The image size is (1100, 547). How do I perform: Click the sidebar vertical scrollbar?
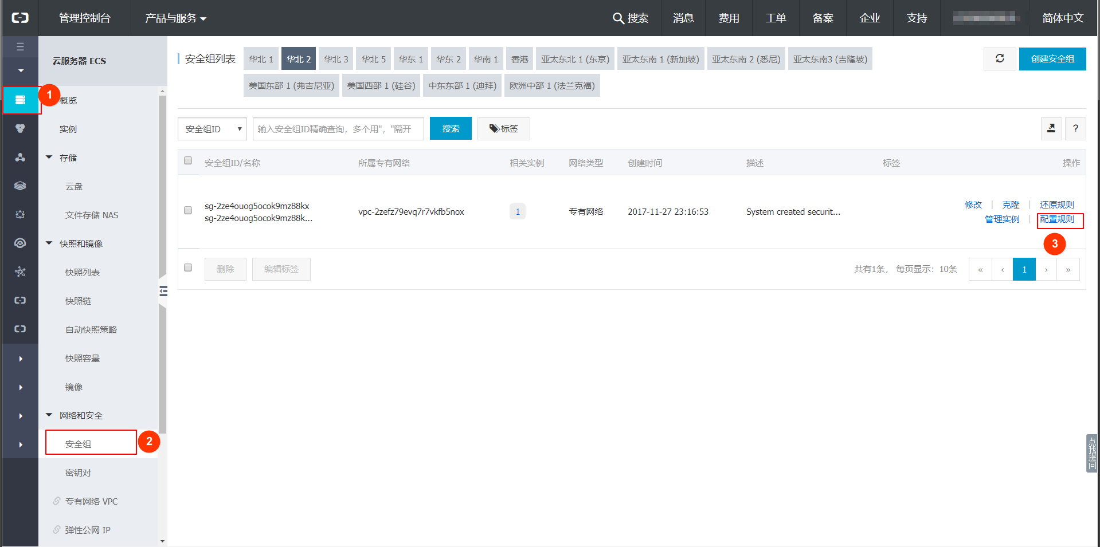pyautogui.click(x=162, y=258)
